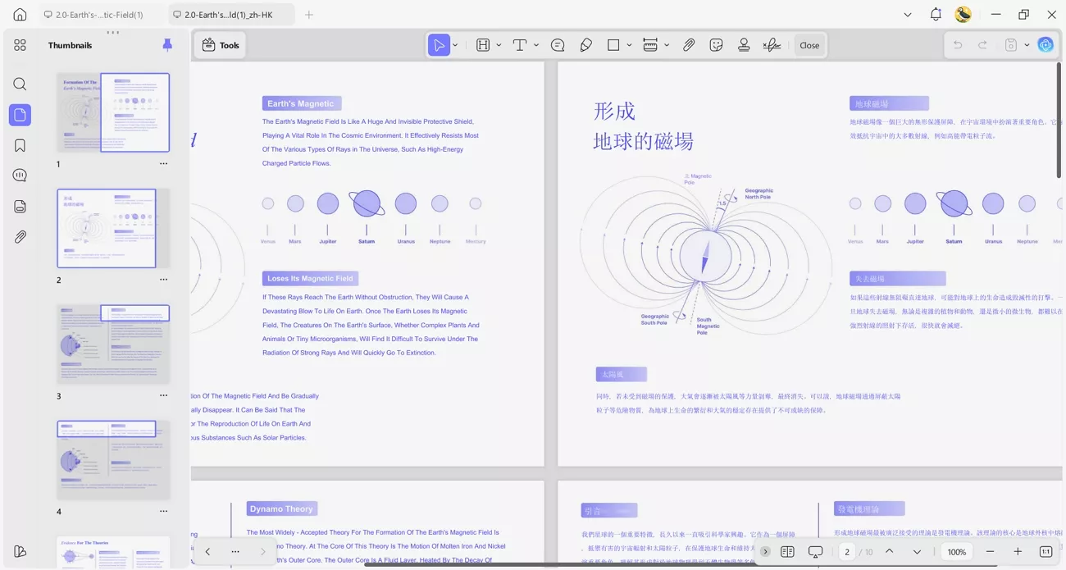This screenshot has height=570, width=1066.
Task: Open the sticky note comment tool
Action: click(558, 45)
